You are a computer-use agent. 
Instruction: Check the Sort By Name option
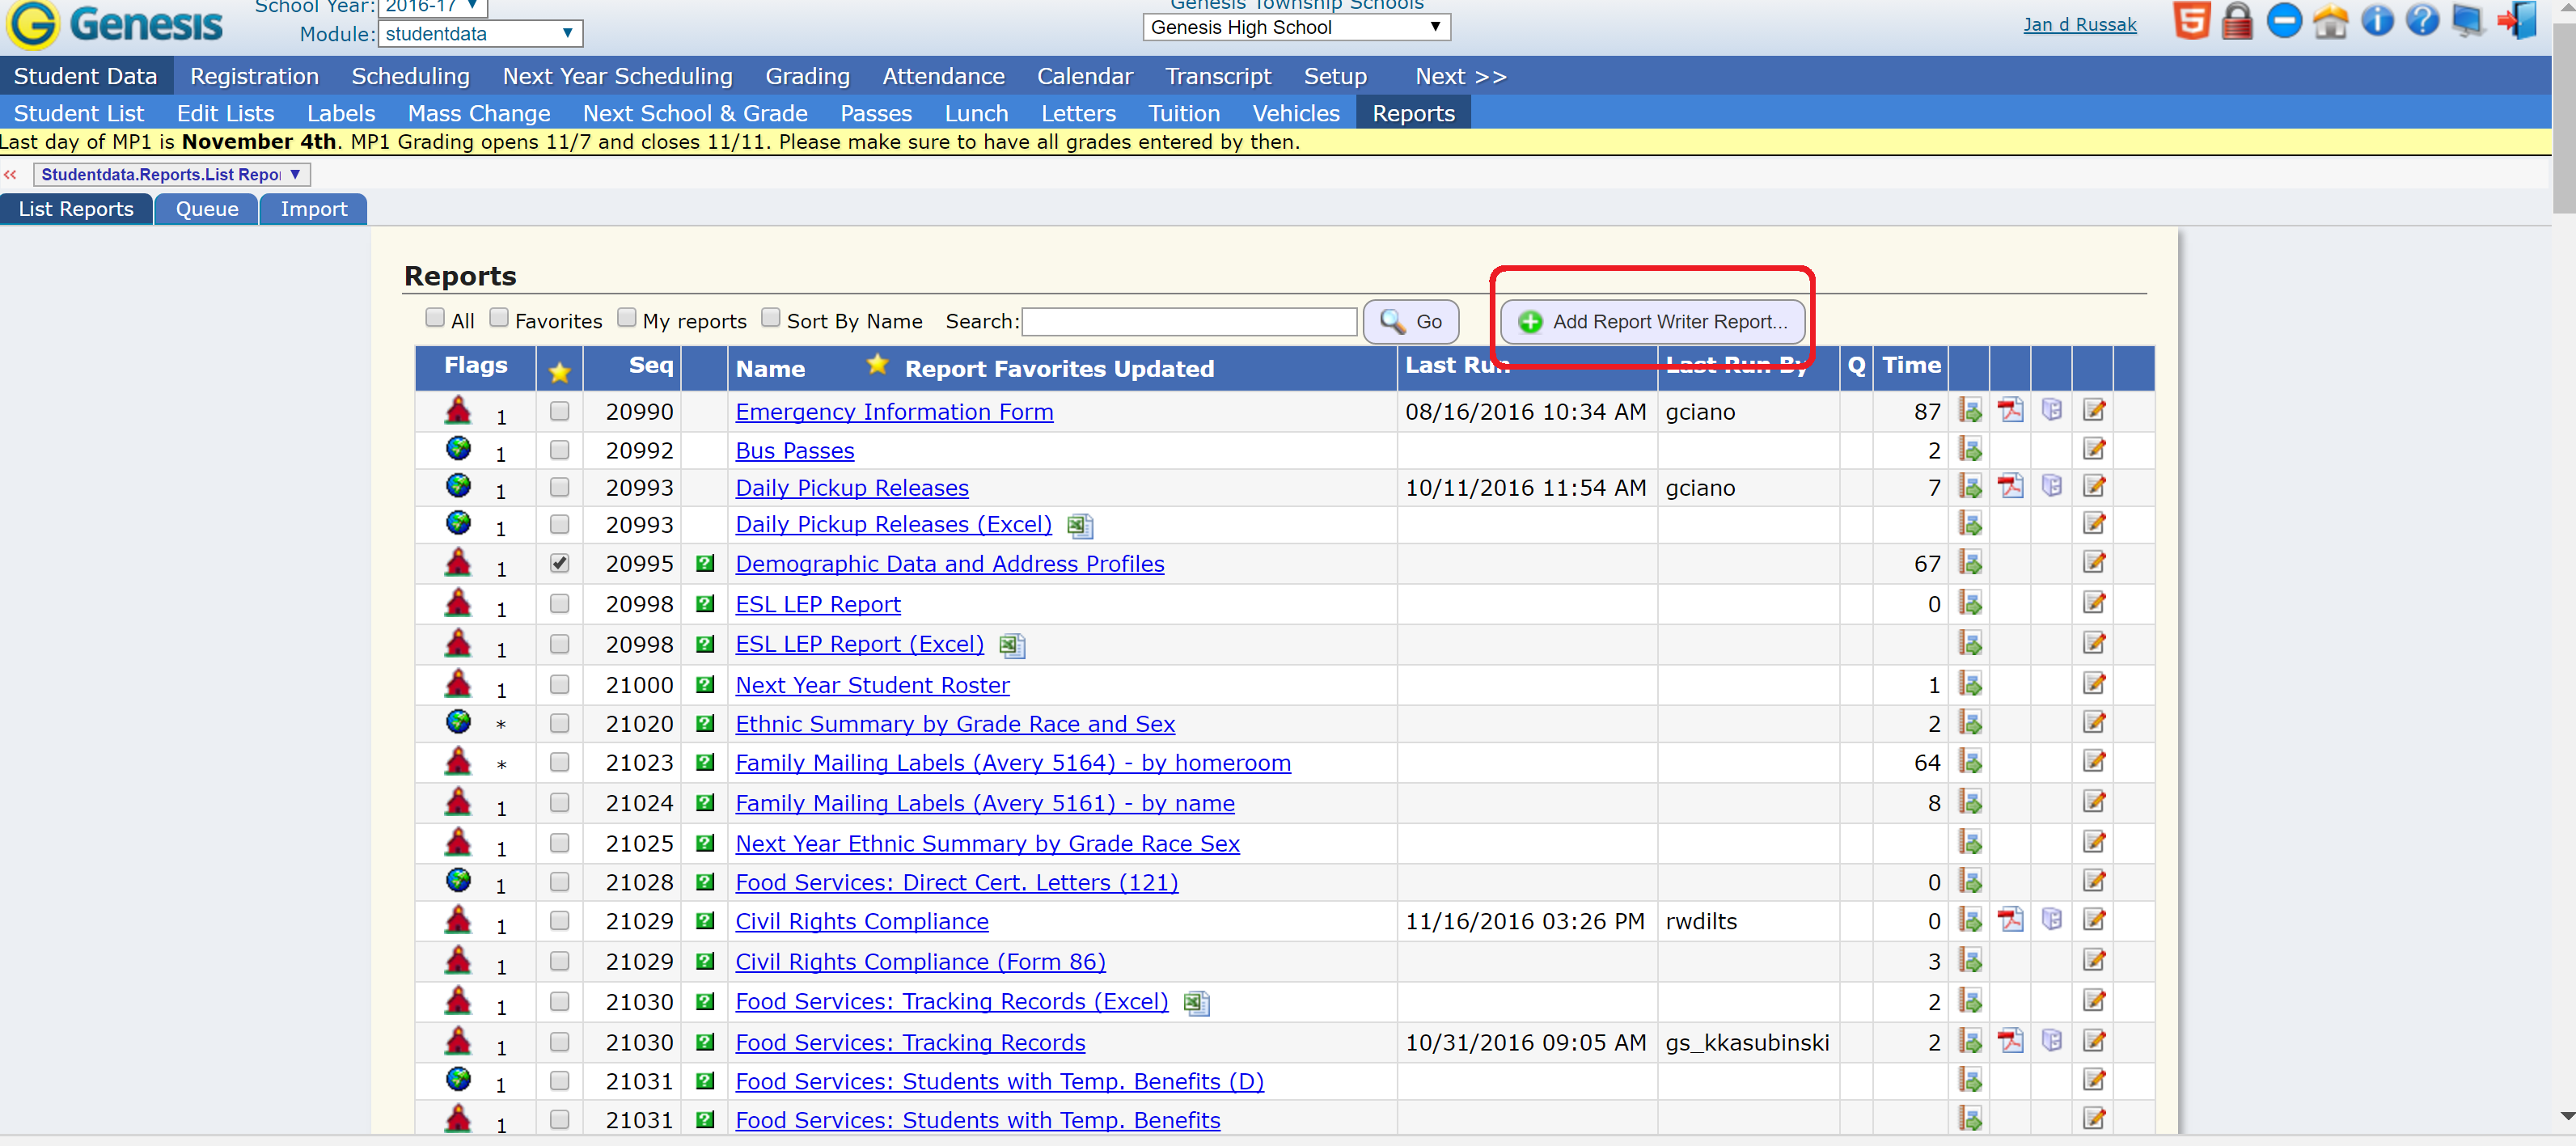[x=770, y=317]
